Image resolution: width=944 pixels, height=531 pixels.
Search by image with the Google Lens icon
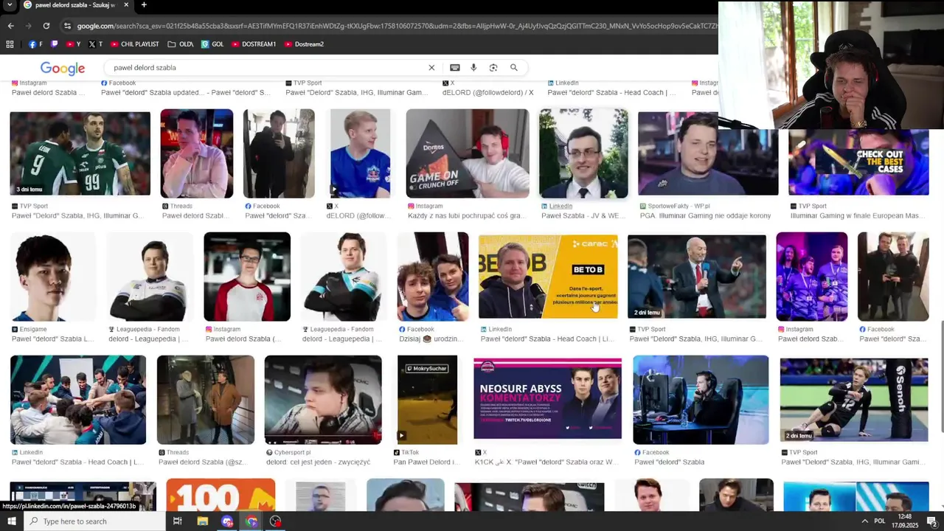pos(493,67)
